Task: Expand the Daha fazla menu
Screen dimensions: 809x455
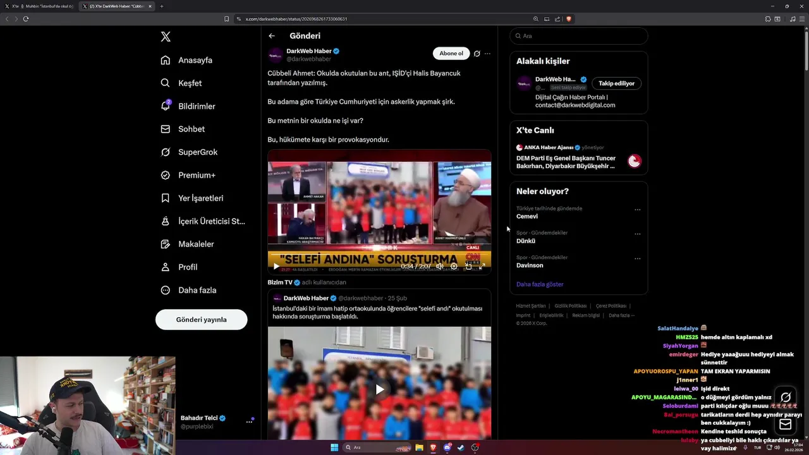Action: click(x=188, y=290)
